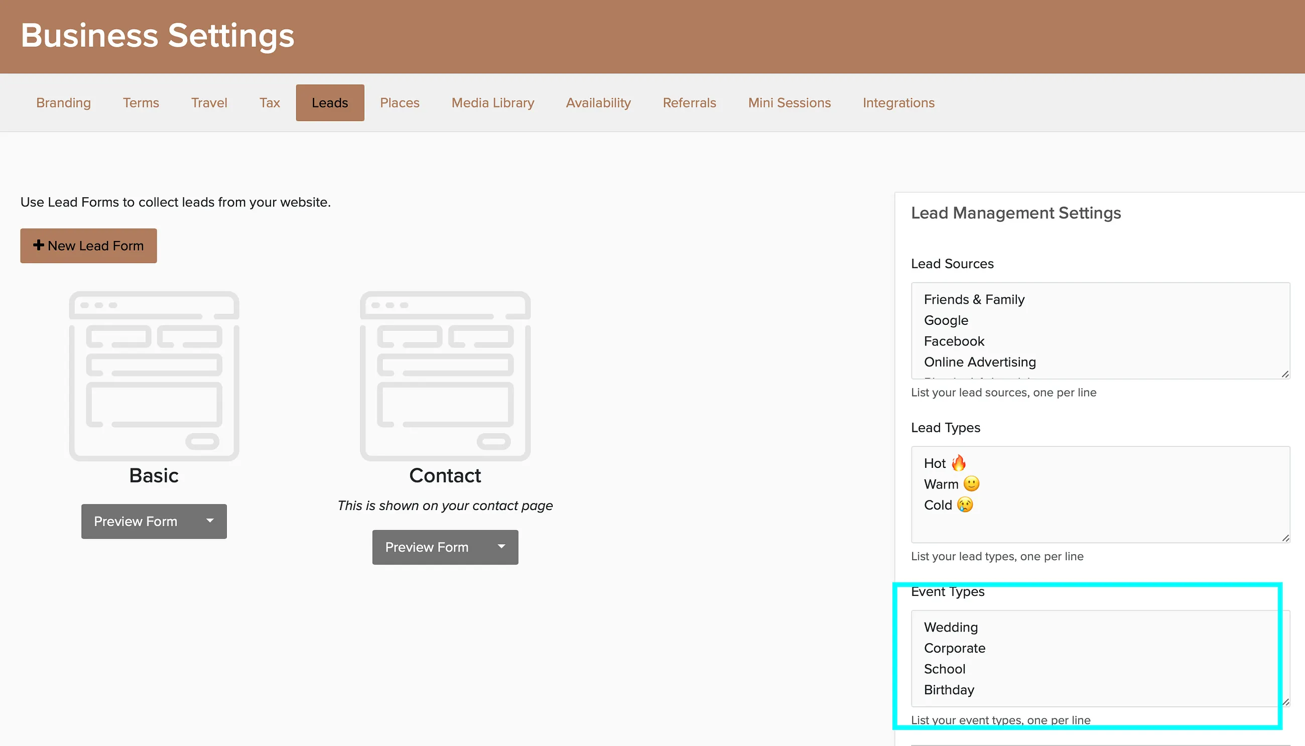
Task: Click the 'Cold' lead type line
Action: tap(949, 505)
